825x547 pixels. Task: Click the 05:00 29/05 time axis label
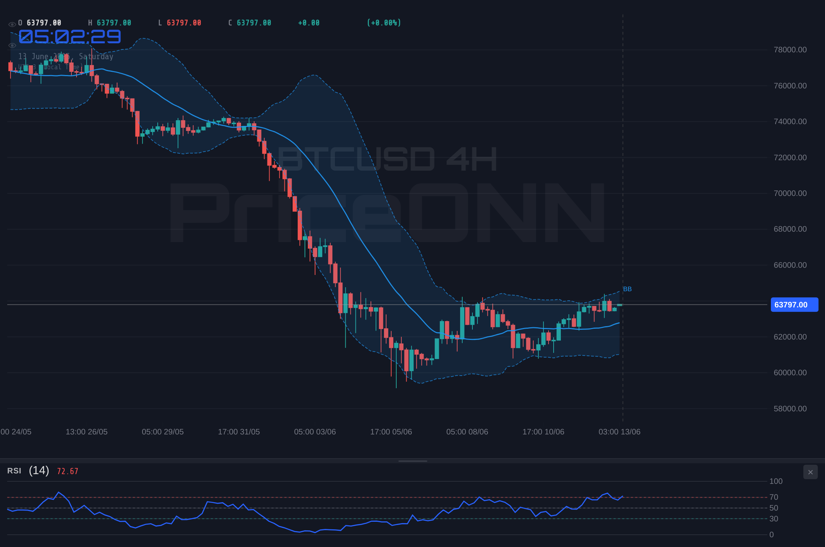(163, 432)
